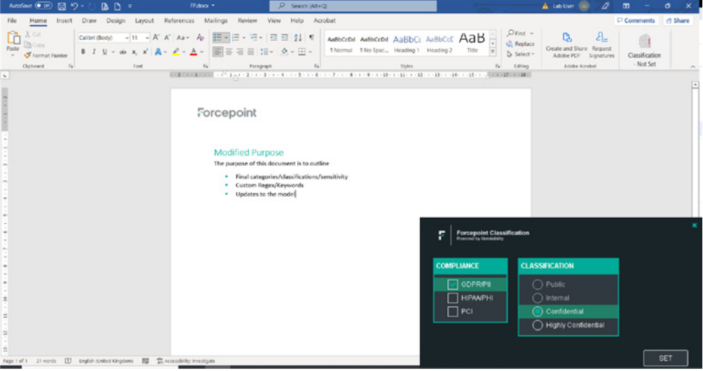The height and width of the screenshot is (371, 703).
Task: Apply Underline formatting
Action: click(x=104, y=52)
